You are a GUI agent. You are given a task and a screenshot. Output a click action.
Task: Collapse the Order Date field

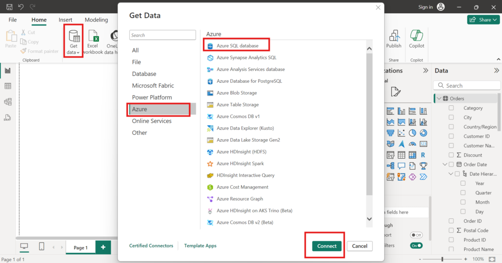click(445, 165)
